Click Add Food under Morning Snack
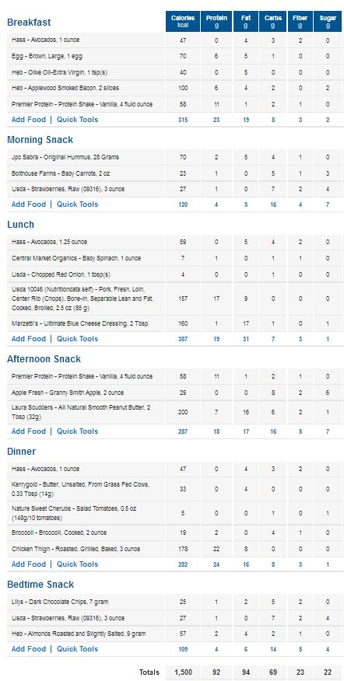This screenshot has width=344, height=681. point(28,204)
